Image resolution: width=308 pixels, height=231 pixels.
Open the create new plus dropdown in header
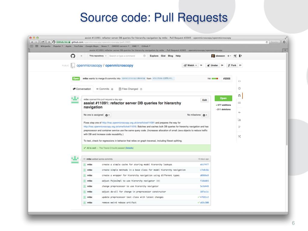point(229,56)
